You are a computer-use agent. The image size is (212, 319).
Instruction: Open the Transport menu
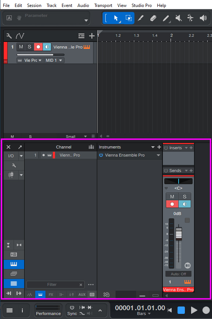click(103, 6)
